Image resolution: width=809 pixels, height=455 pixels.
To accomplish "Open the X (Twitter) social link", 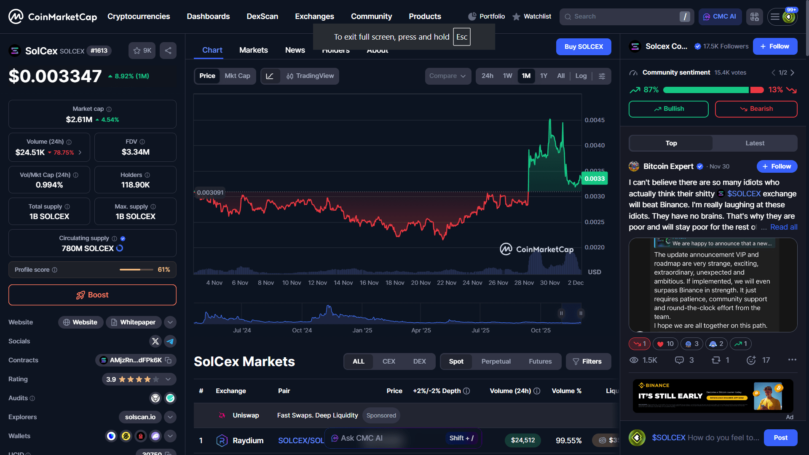I will (x=155, y=341).
